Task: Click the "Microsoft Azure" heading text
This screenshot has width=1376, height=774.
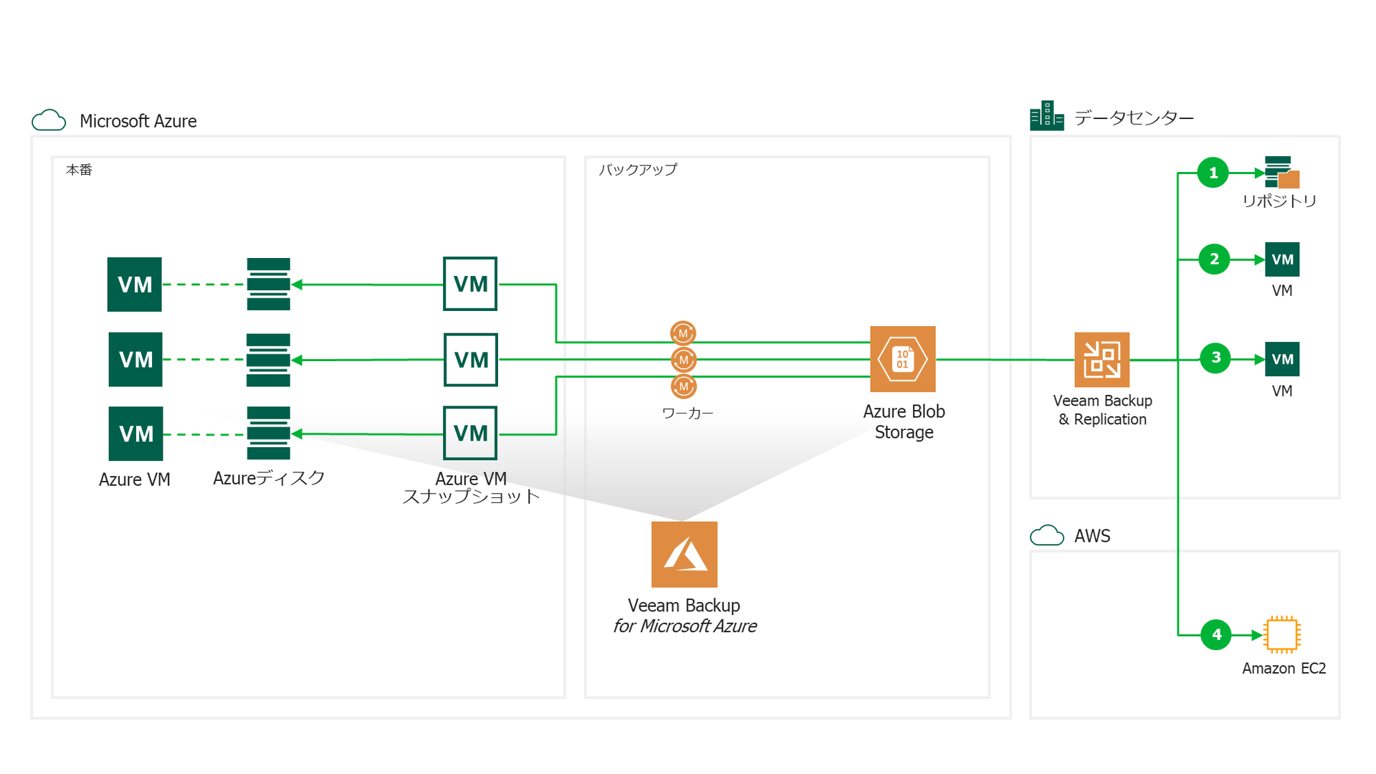Action: click(x=138, y=121)
